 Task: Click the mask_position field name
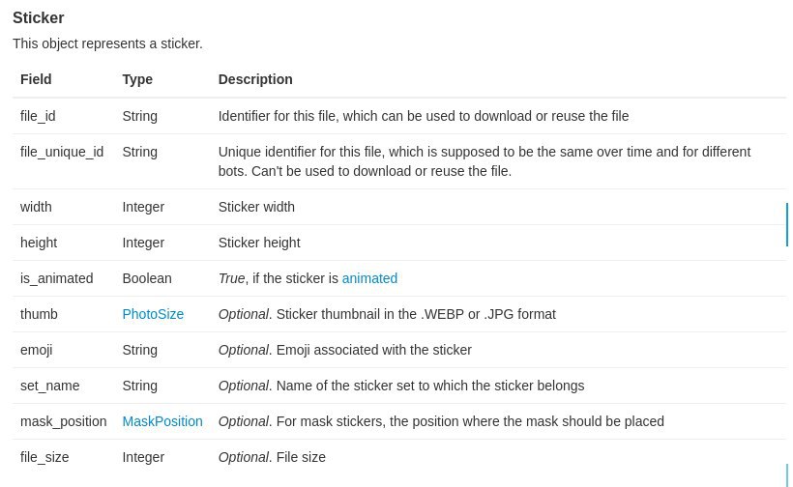(x=63, y=422)
